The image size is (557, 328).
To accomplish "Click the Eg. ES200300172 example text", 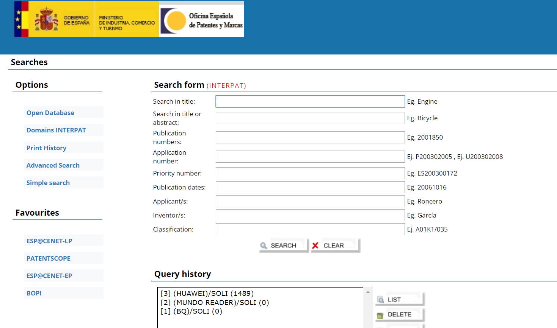I will [432, 173].
